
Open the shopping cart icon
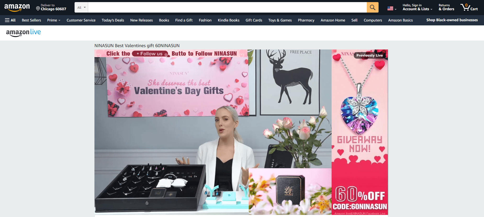tap(469, 7)
